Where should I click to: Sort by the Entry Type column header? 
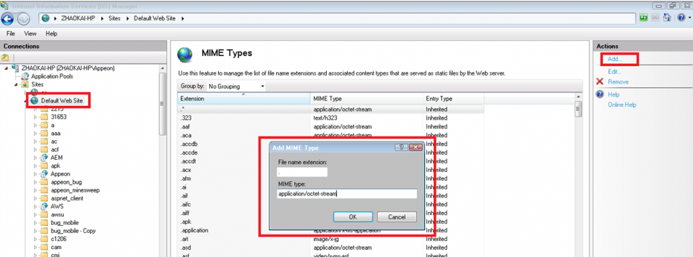tap(453, 98)
